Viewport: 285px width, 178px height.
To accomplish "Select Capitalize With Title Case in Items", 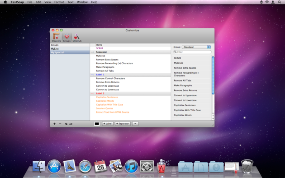I will tap(109, 105).
